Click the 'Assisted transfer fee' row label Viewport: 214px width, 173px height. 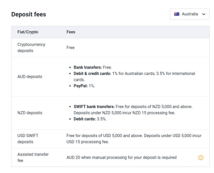(x=33, y=157)
